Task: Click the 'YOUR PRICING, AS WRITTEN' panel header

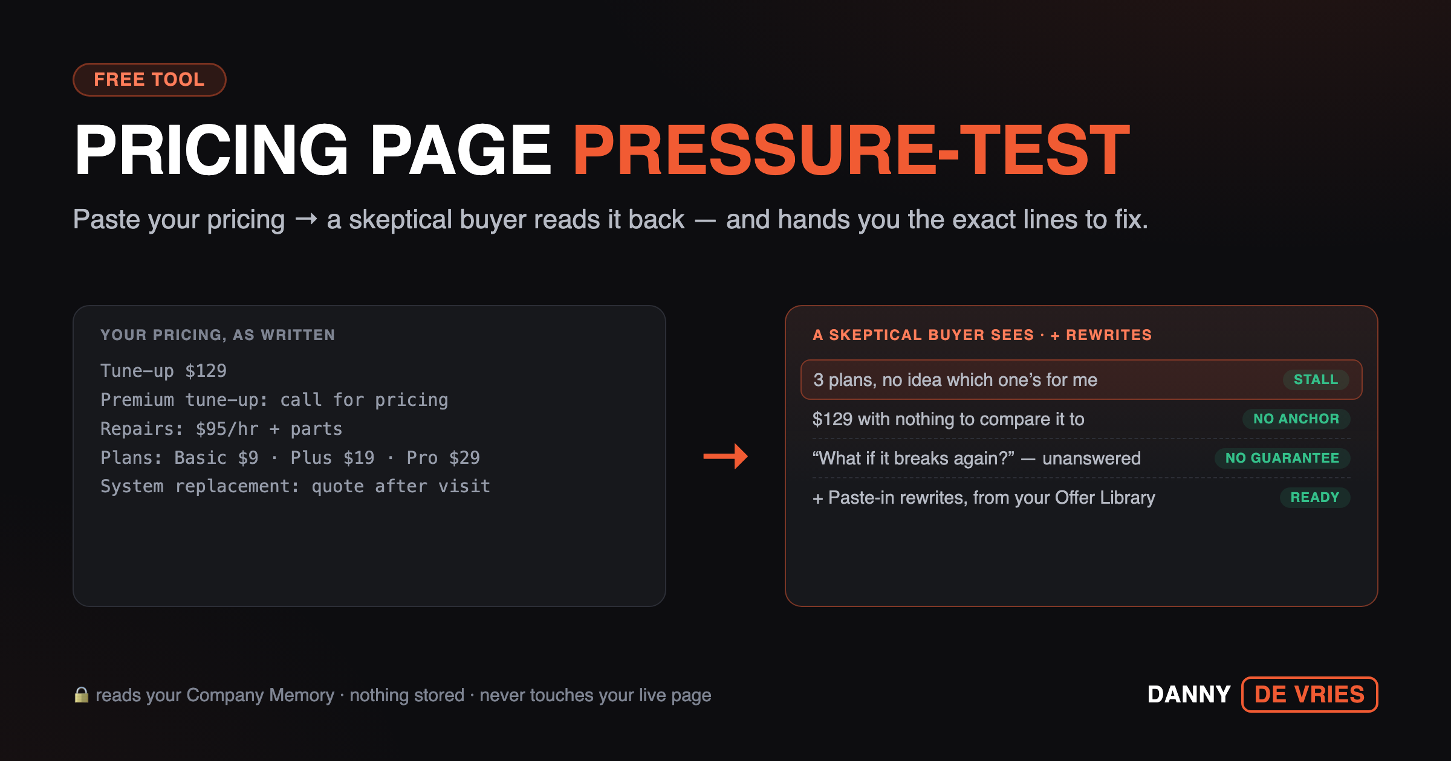Action: click(218, 335)
